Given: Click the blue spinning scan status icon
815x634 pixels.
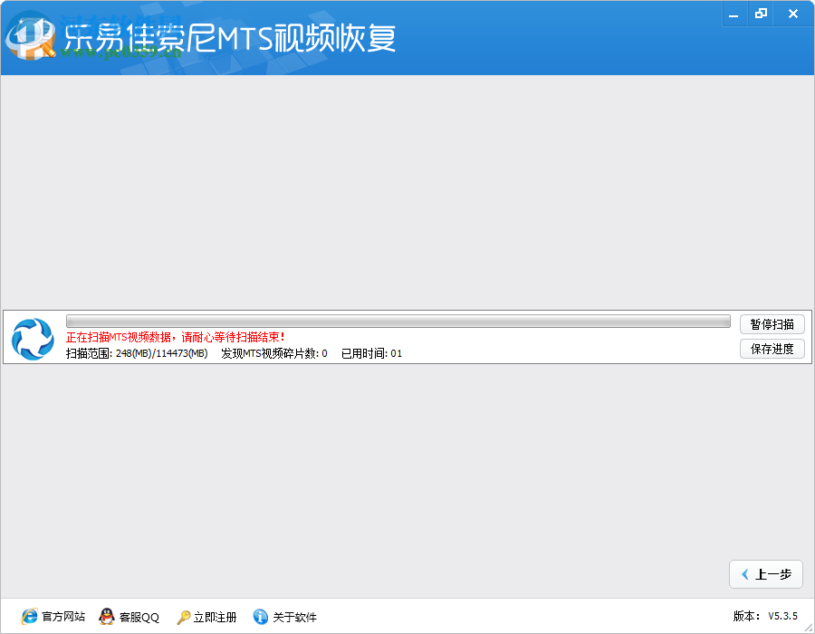Looking at the screenshot, I should tap(33, 336).
